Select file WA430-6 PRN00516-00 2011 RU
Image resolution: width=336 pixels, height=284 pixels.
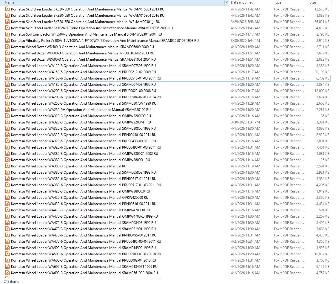click(84, 204)
